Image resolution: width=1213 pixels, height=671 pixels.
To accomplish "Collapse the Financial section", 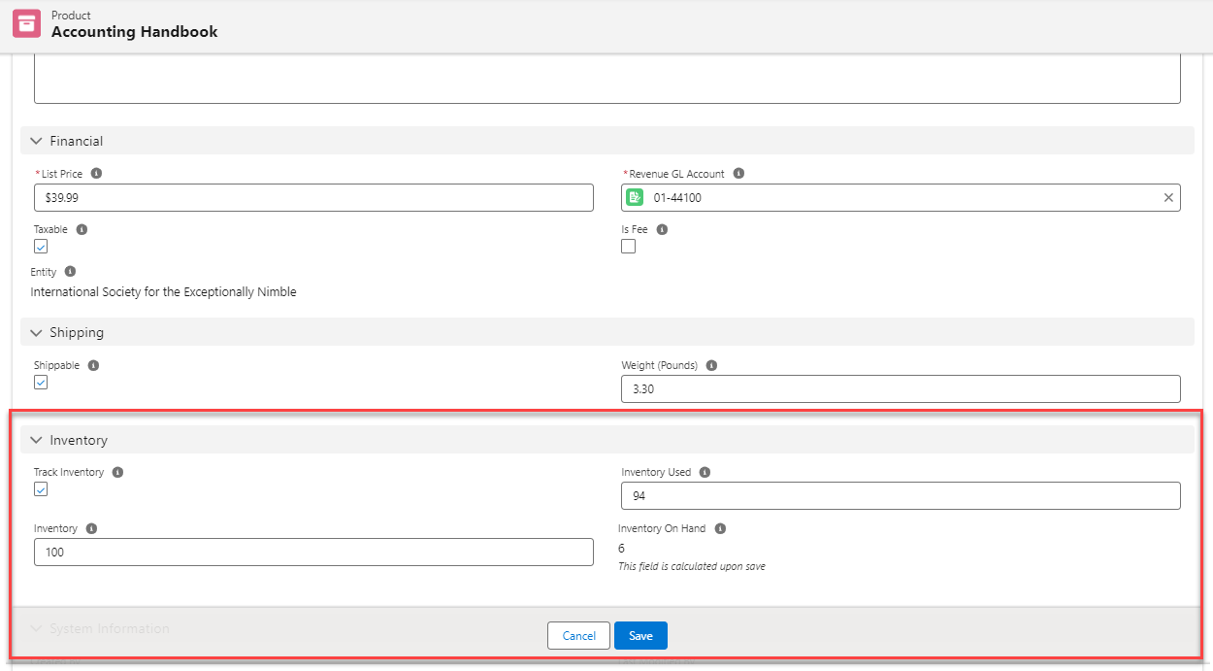I will pos(37,141).
